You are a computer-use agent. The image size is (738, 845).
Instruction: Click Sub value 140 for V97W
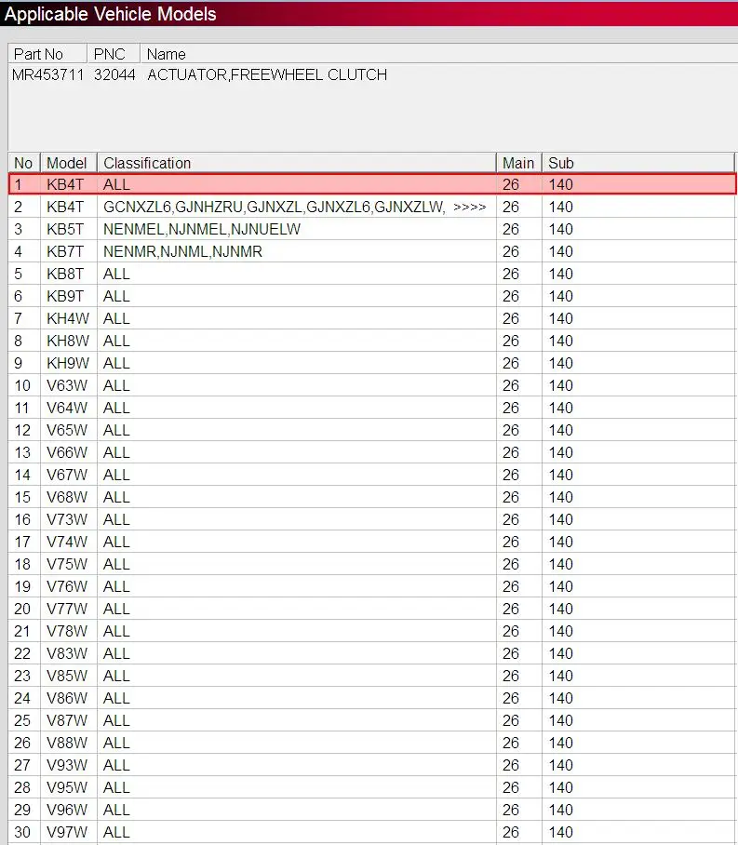[x=560, y=833]
